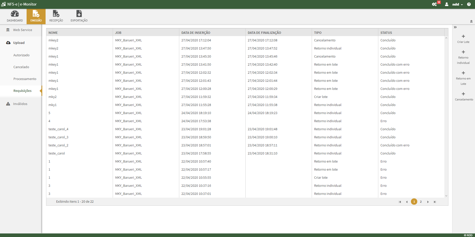This screenshot has width=475, height=237.
Task: Collapse the right panel with the double chevron
Action: pos(456,27)
